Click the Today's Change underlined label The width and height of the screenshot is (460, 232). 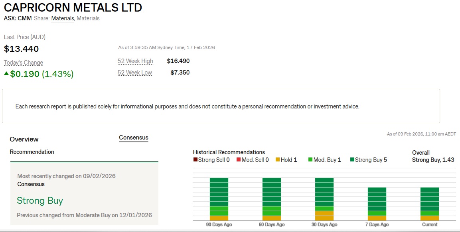click(24, 63)
